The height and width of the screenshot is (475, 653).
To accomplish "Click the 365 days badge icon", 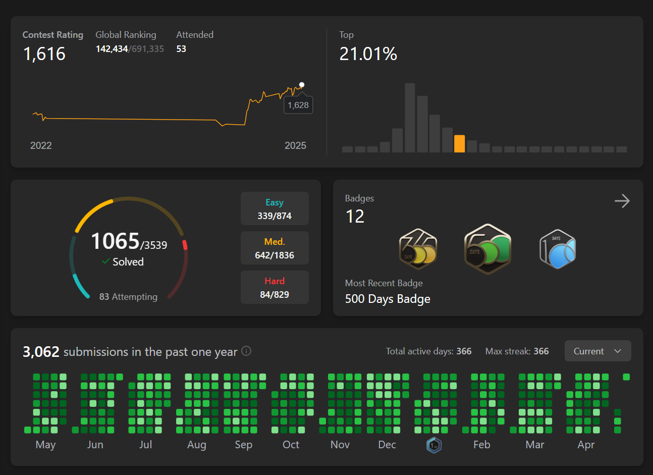I will pos(418,249).
